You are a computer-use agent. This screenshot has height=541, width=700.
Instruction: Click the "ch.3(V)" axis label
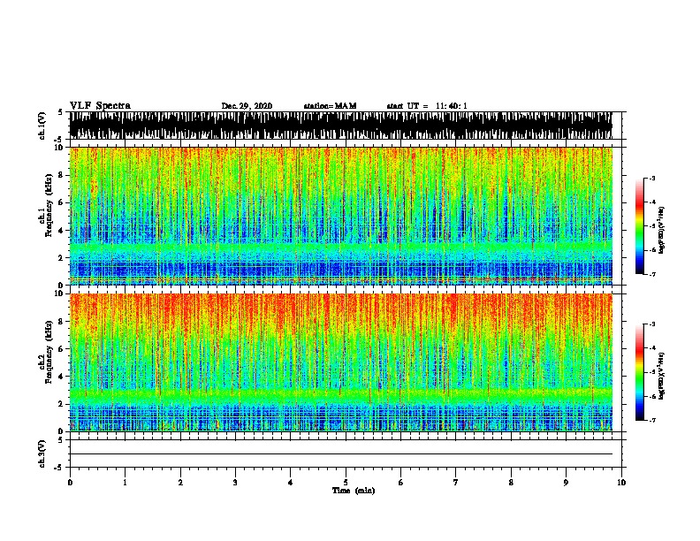coord(42,453)
